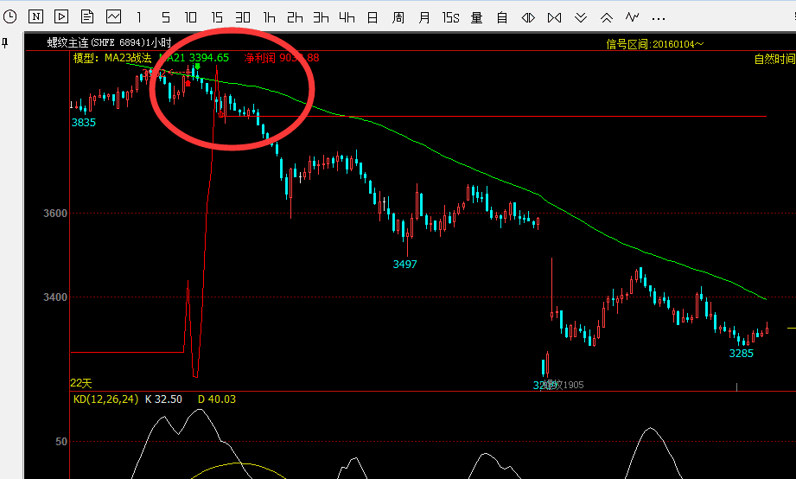Switch to the 日 daily period
This screenshot has height=479, width=796.
tap(373, 16)
